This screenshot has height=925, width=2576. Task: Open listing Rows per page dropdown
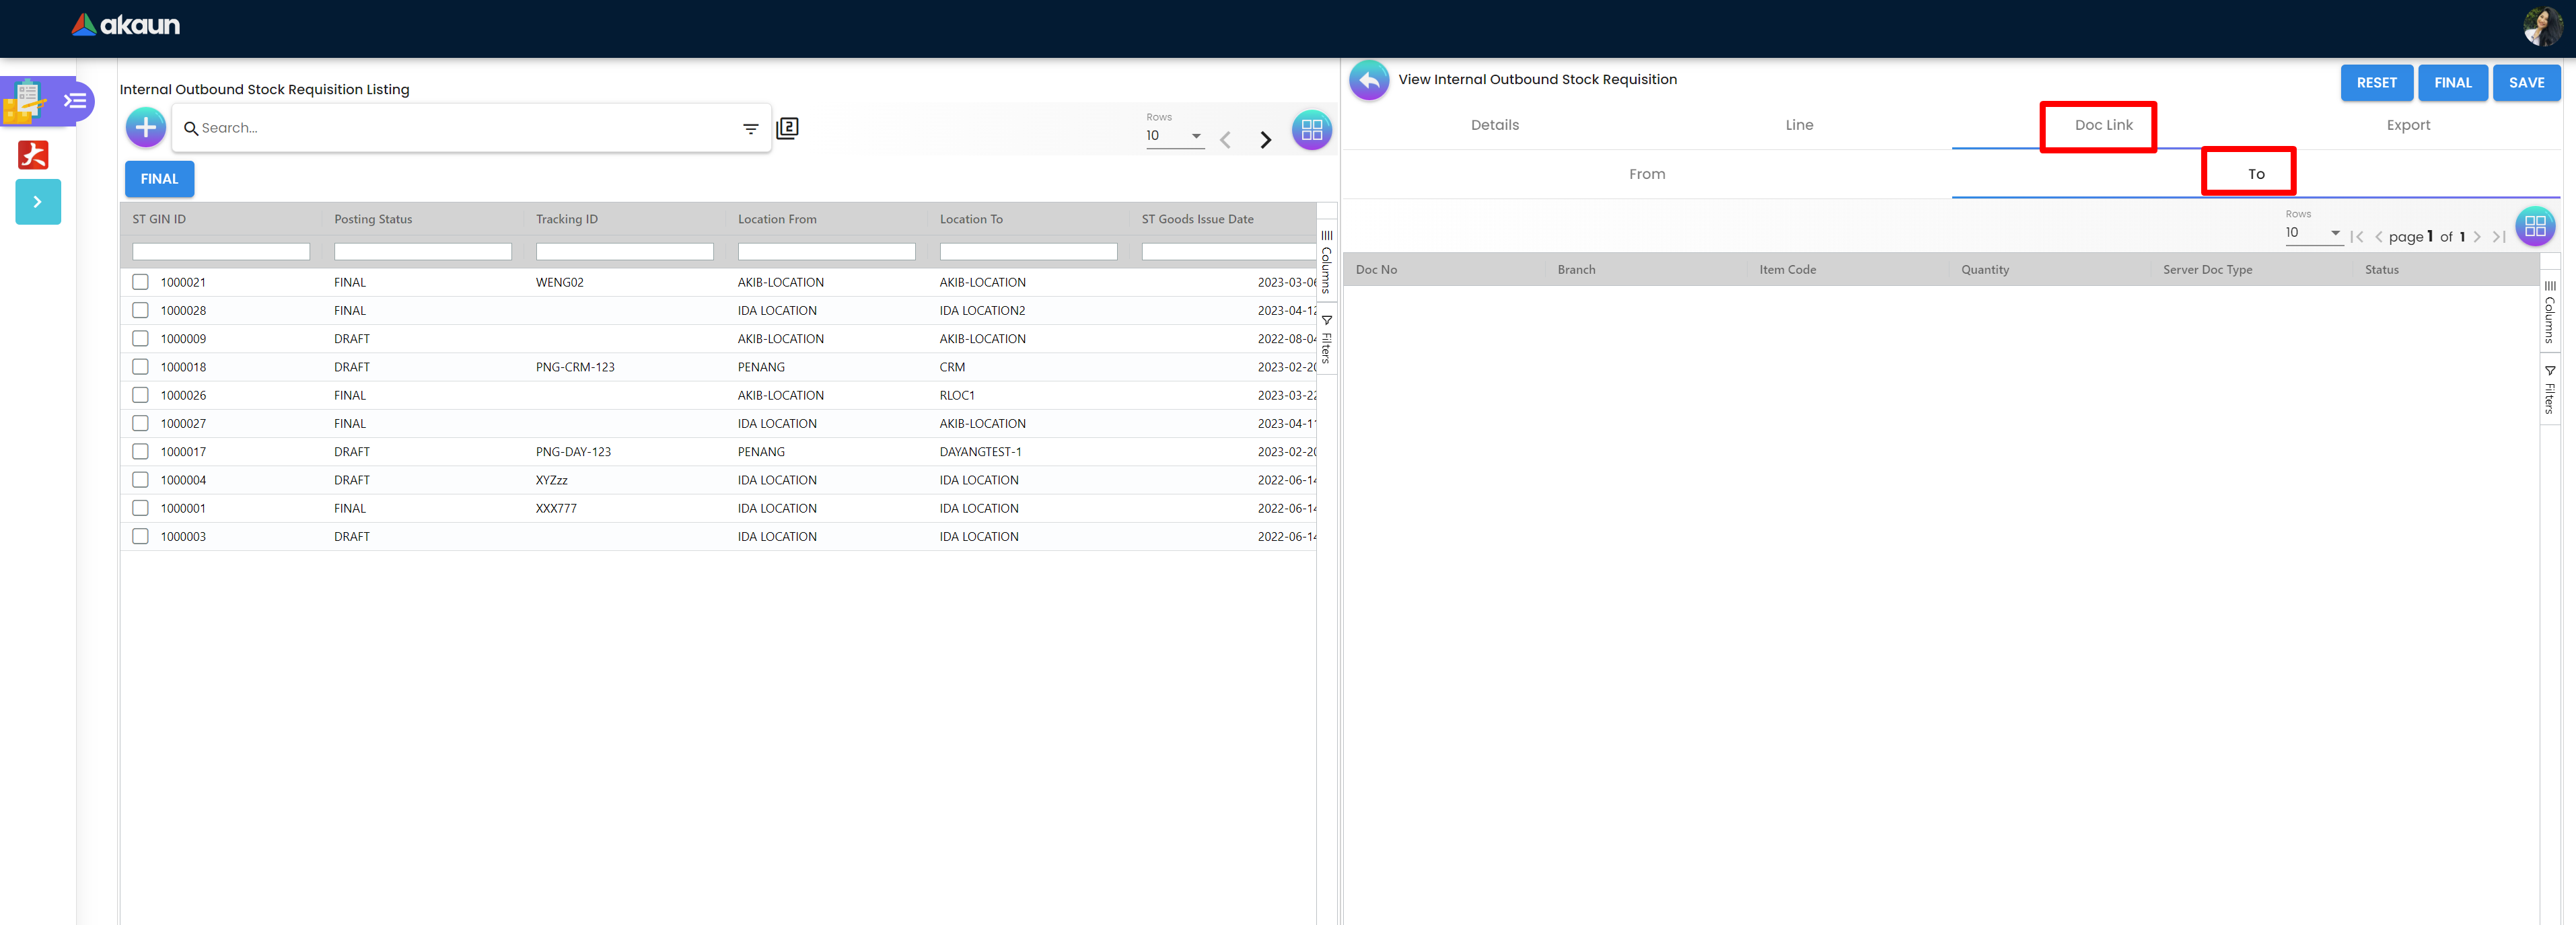(x=1175, y=136)
